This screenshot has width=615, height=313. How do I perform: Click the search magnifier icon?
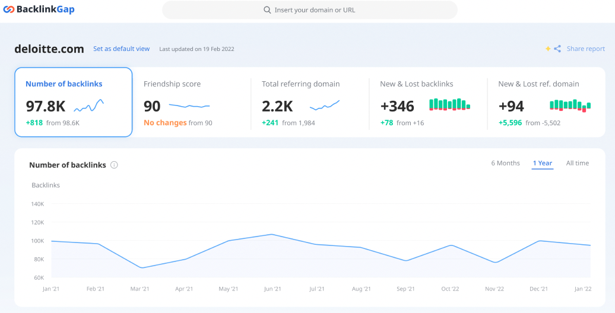267,10
